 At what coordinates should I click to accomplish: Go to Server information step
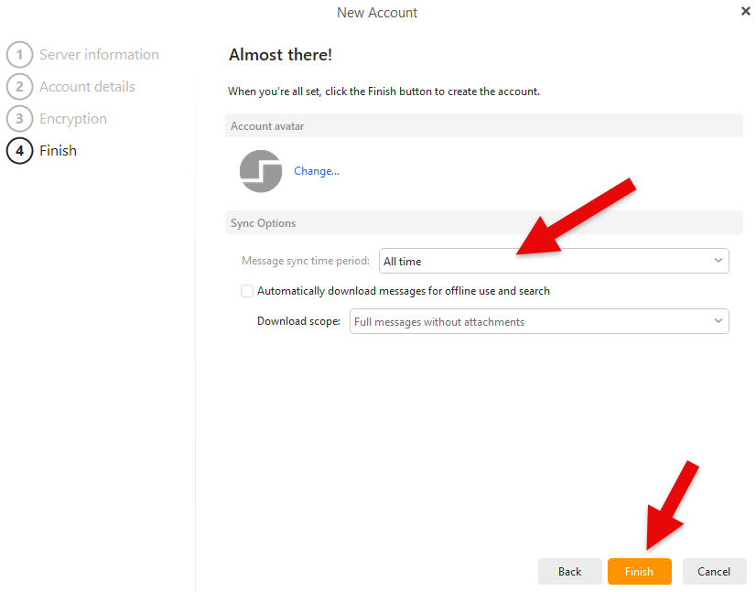99,55
